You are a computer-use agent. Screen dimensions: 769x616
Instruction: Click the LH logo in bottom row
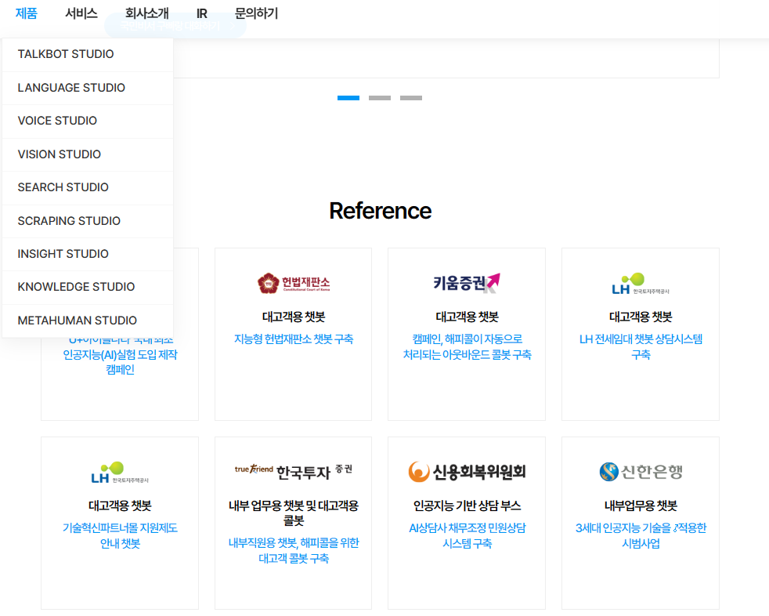coord(120,472)
